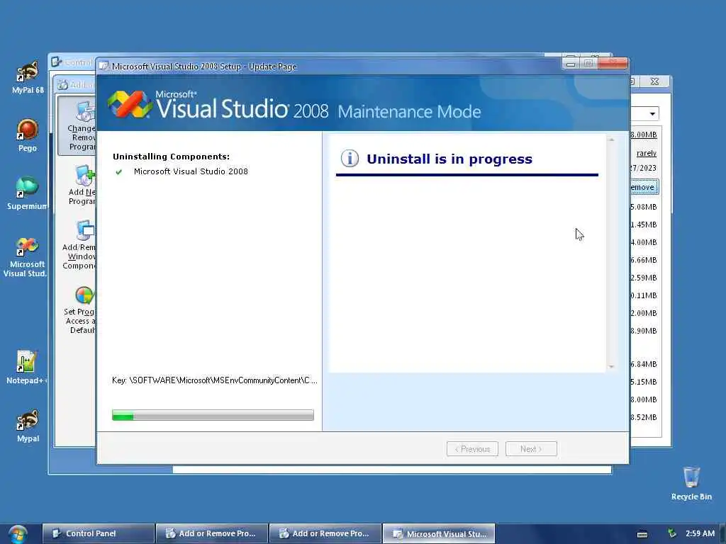The image size is (726, 544).
Task: Click the Windows Start orb
Action: 18,534
